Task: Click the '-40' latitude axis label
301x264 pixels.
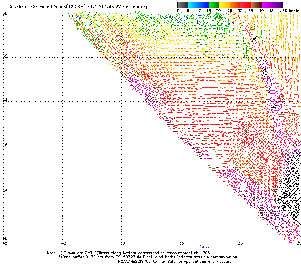Action: tap(4, 238)
